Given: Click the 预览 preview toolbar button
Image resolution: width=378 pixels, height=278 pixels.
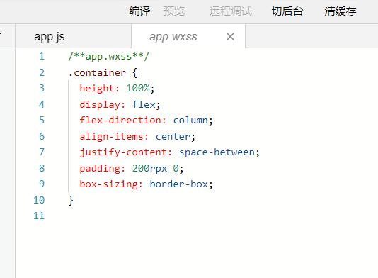Looking at the screenshot, I should point(174,11).
